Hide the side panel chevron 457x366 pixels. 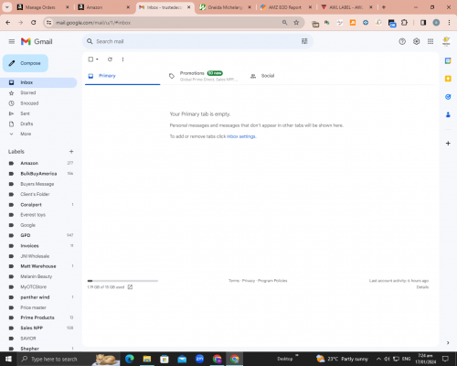(448, 342)
